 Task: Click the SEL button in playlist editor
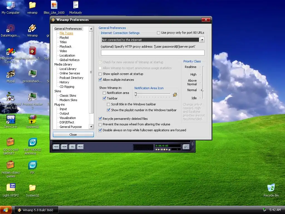72,147
